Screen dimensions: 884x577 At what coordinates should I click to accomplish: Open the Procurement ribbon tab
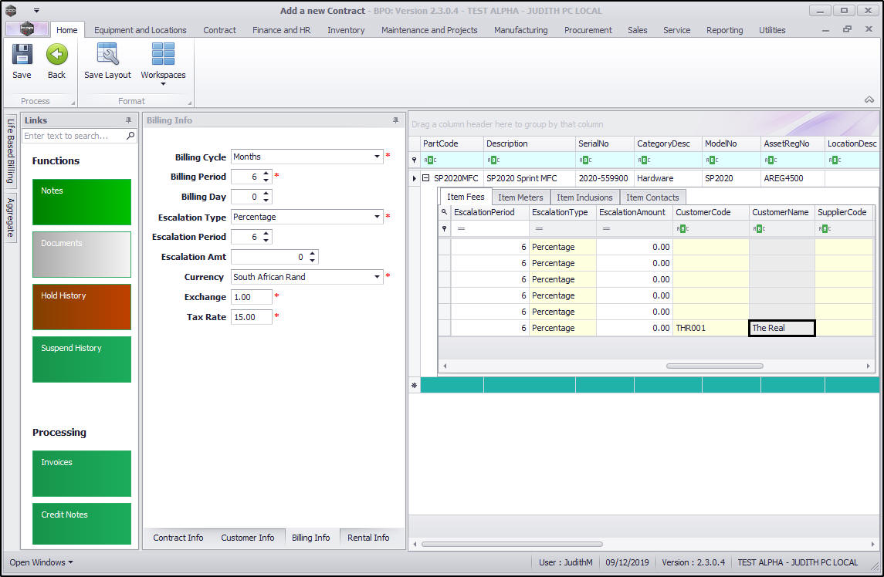pos(588,30)
